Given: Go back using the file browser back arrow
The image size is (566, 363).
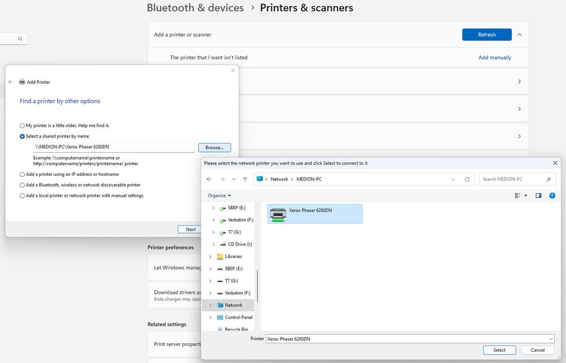Looking at the screenshot, I should pyautogui.click(x=209, y=179).
